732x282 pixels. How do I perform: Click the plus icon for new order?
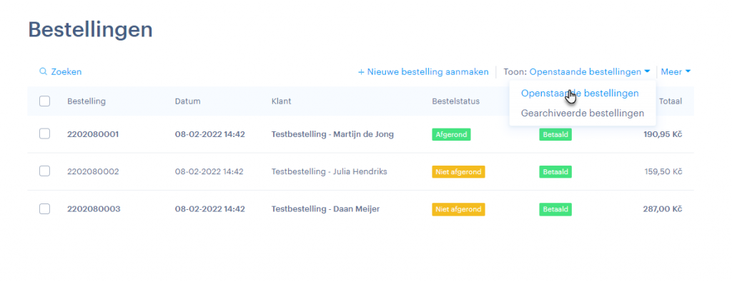coord(361,72)
